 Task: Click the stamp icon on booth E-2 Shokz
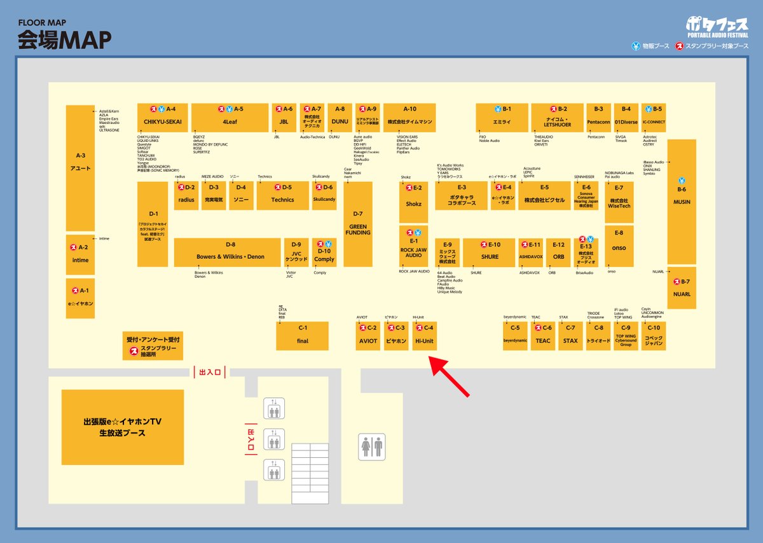(408, 188)
